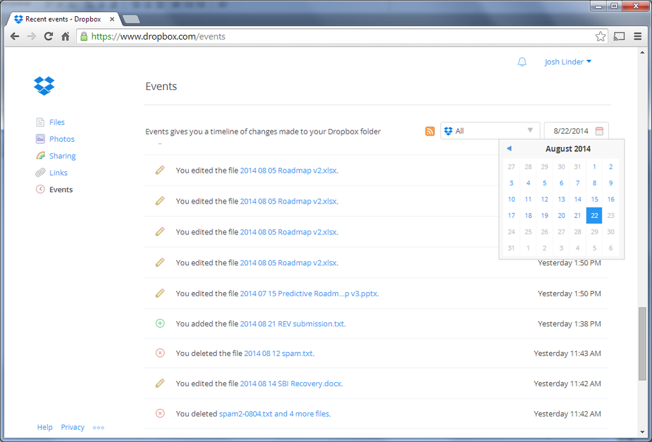The image size is (652, 442).
Task: Expand the Josh Linder account menu
Action: tap(568, 61)
